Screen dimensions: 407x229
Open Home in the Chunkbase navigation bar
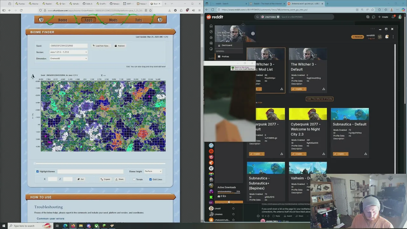tap(63, 20)
